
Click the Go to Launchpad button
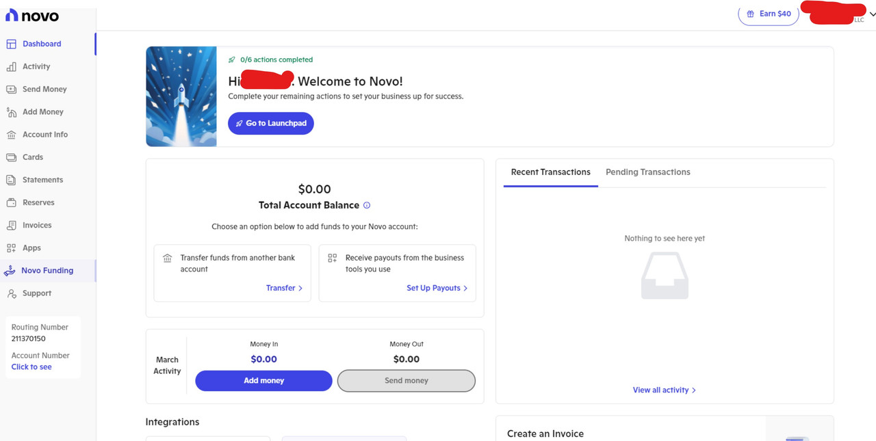(271, 123)
